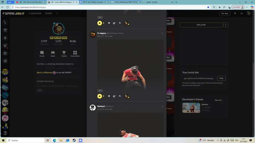Image resolution: width=255 pixels, height=143 pixels.
Task: Open the user account avatar menu
Action: pyautogui.click(x=249, y=13)
